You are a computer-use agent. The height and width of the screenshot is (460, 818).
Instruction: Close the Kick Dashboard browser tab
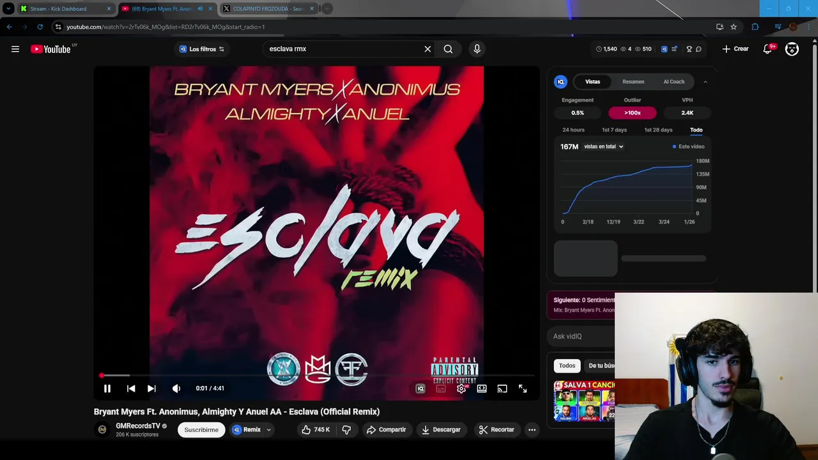tap(109, 9)
